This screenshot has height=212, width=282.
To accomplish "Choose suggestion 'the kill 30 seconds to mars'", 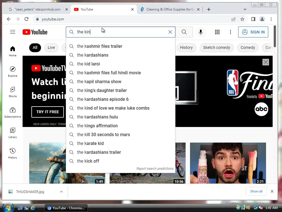I will point(121,135).
